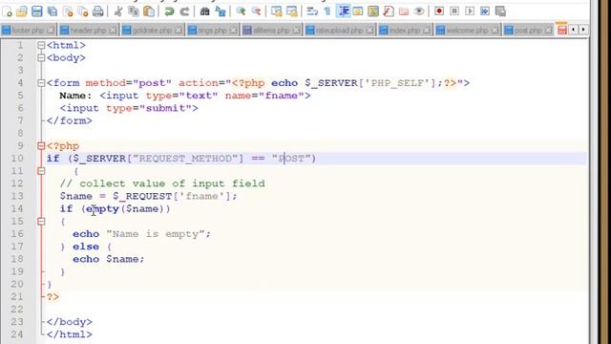The image size is (611, 344).
Task: Click the Print icon
Action: click(98, 11)
